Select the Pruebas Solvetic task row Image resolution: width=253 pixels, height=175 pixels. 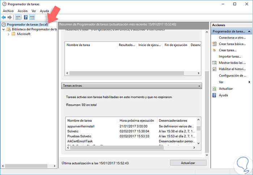[131, 136]
